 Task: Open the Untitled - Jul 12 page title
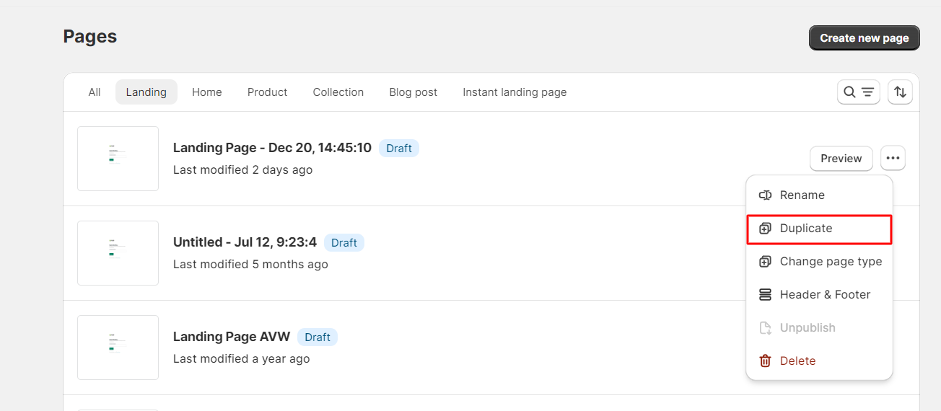(245, 242)
